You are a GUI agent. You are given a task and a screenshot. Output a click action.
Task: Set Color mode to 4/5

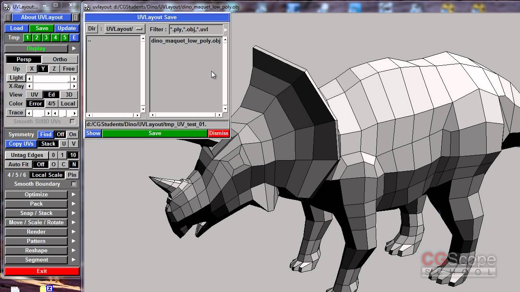coord(52,104)
